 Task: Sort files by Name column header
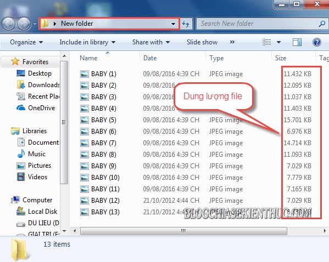click(88, 58)
